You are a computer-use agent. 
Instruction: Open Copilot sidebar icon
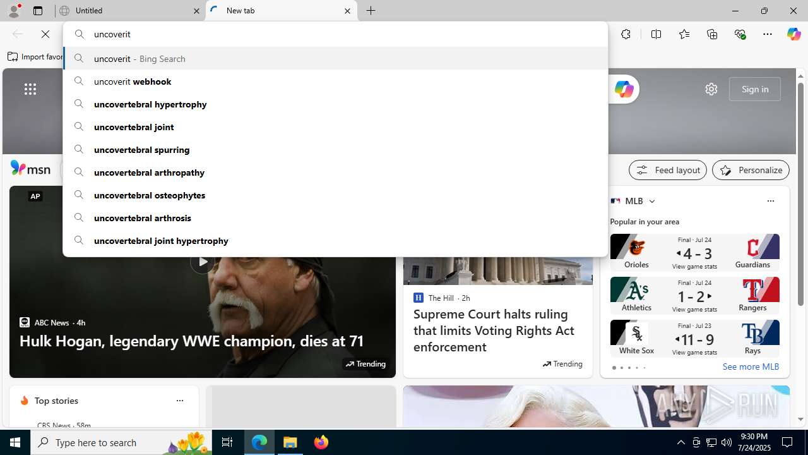coord(793,34)
